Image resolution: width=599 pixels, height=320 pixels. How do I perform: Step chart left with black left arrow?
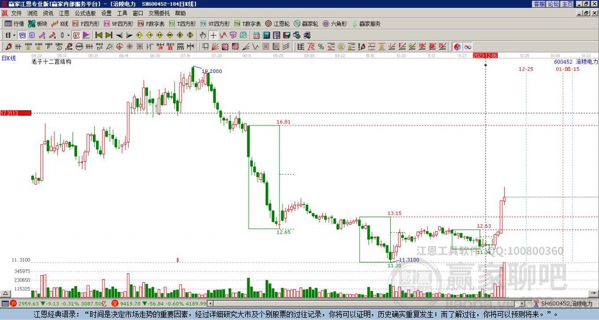pos(119,36)
